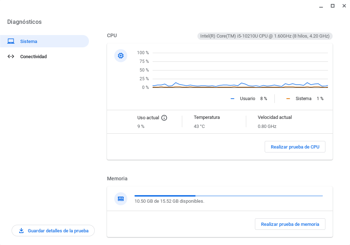Click the memory chip icon in the Memoria card
This screenshot has height=245, width=350.
tap(121, 199)
